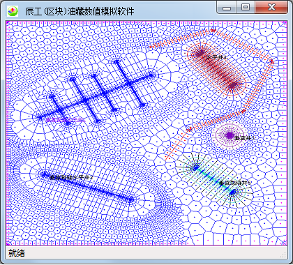Click the 就绪 status bar text

coord(17,253)
